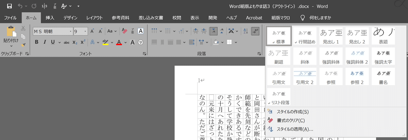Image resolution: width=408 pixels, height=140 pixels.
Task: Undo the last action
Action: point(20,6)
